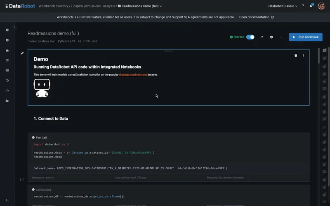The image size is (330, 206).
Task: Click the pencil edit icon beside Demo cell
Action: [22, 53]
